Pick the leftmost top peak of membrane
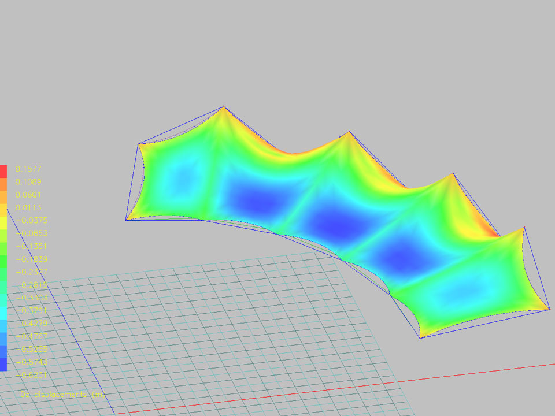The image size is (555, 416). point(224,107)
